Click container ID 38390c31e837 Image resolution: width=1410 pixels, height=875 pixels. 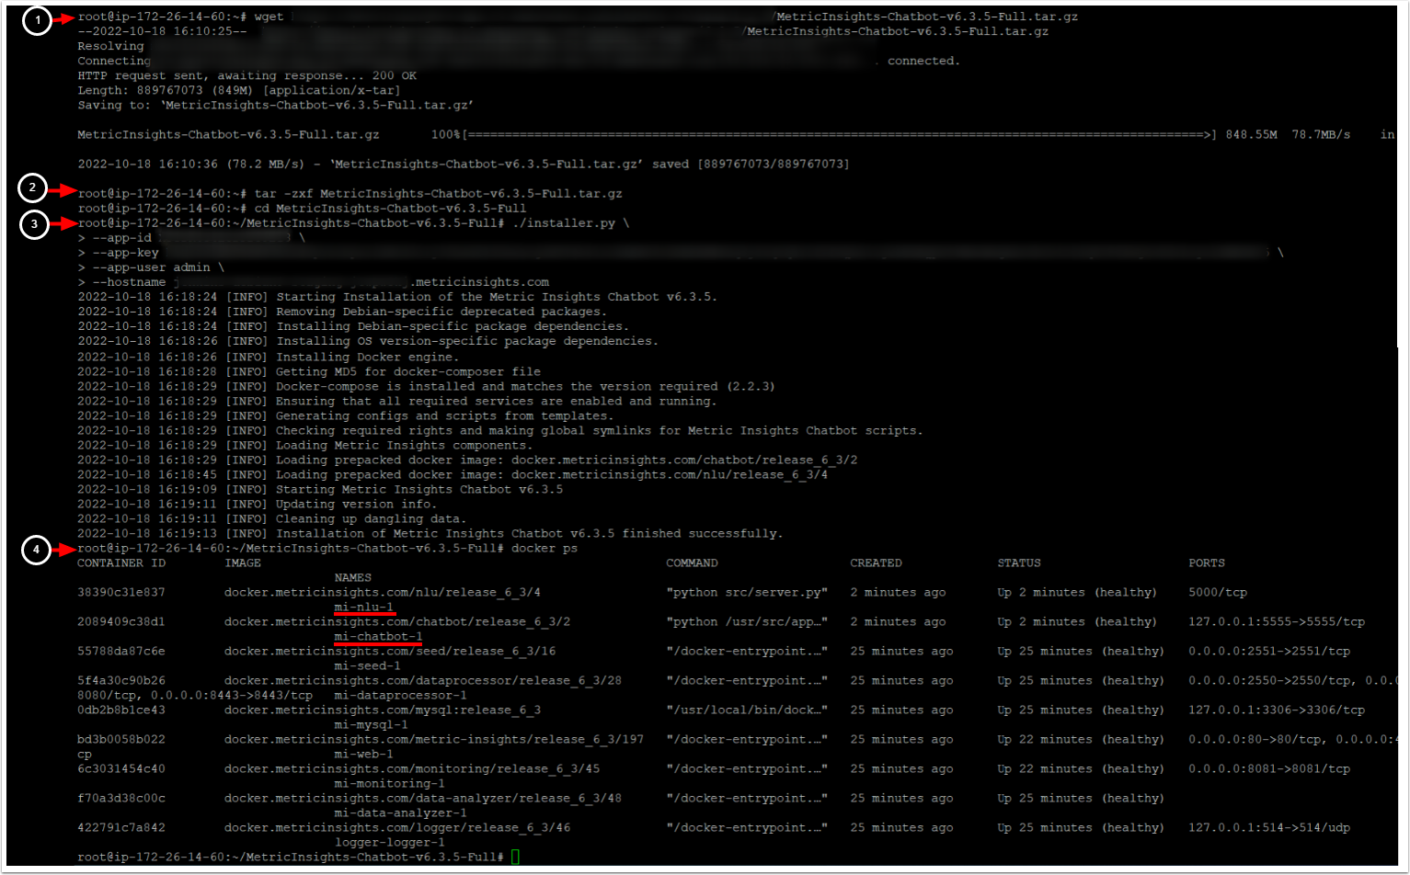(121, 592)
